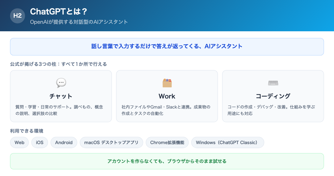Click the file box Work icon
This screenshot has width=334, height=176.
(167, 83)
